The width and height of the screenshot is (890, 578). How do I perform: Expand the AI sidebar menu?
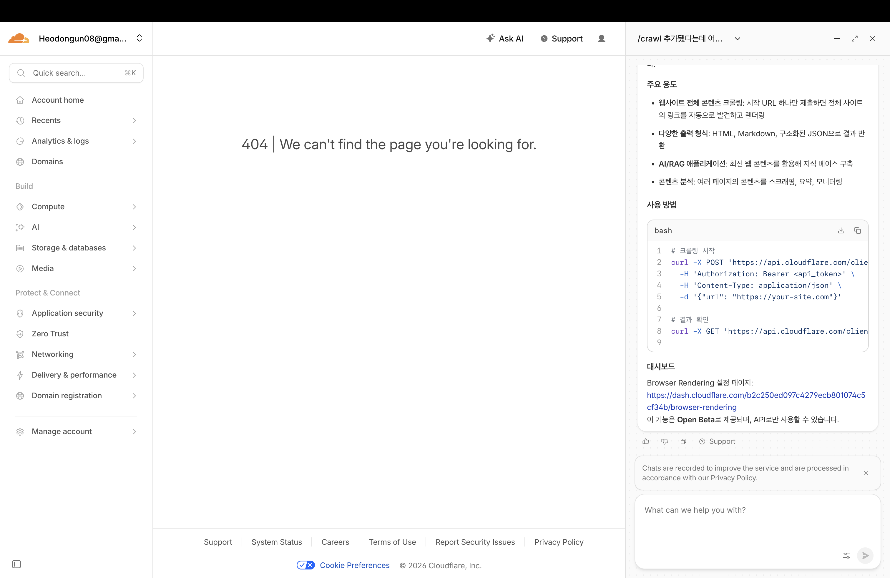pos(76,227)
